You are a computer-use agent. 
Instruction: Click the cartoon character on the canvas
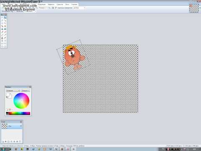click(x=73, y=57)
